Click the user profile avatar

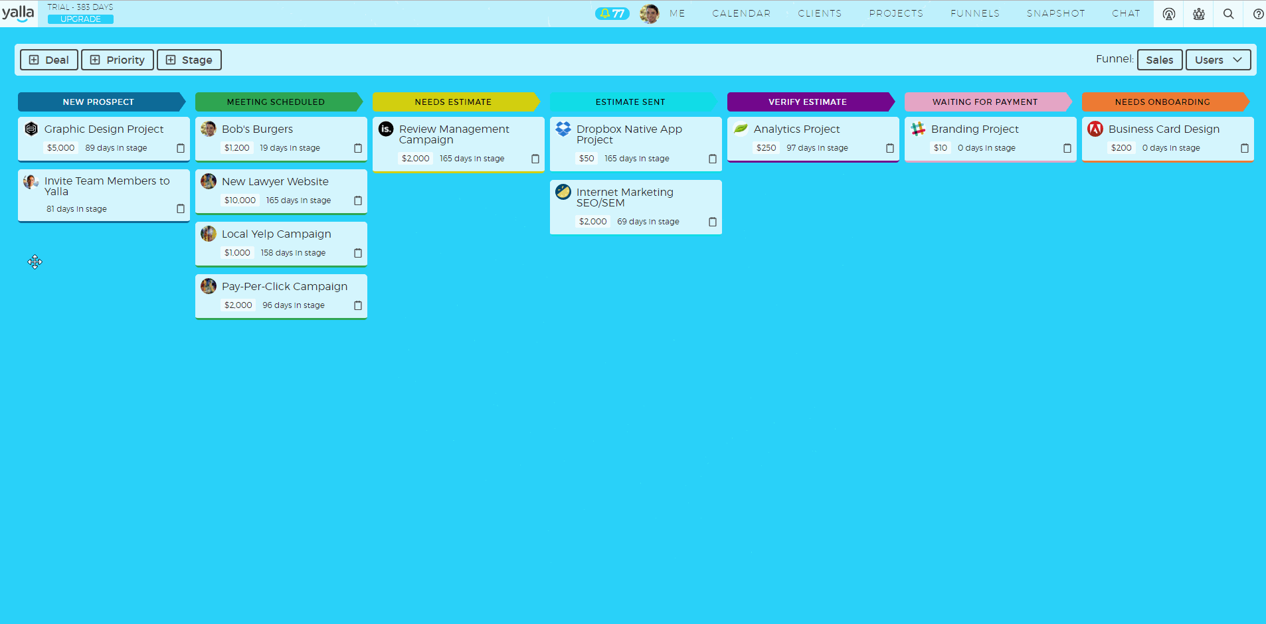coord(649,13)
